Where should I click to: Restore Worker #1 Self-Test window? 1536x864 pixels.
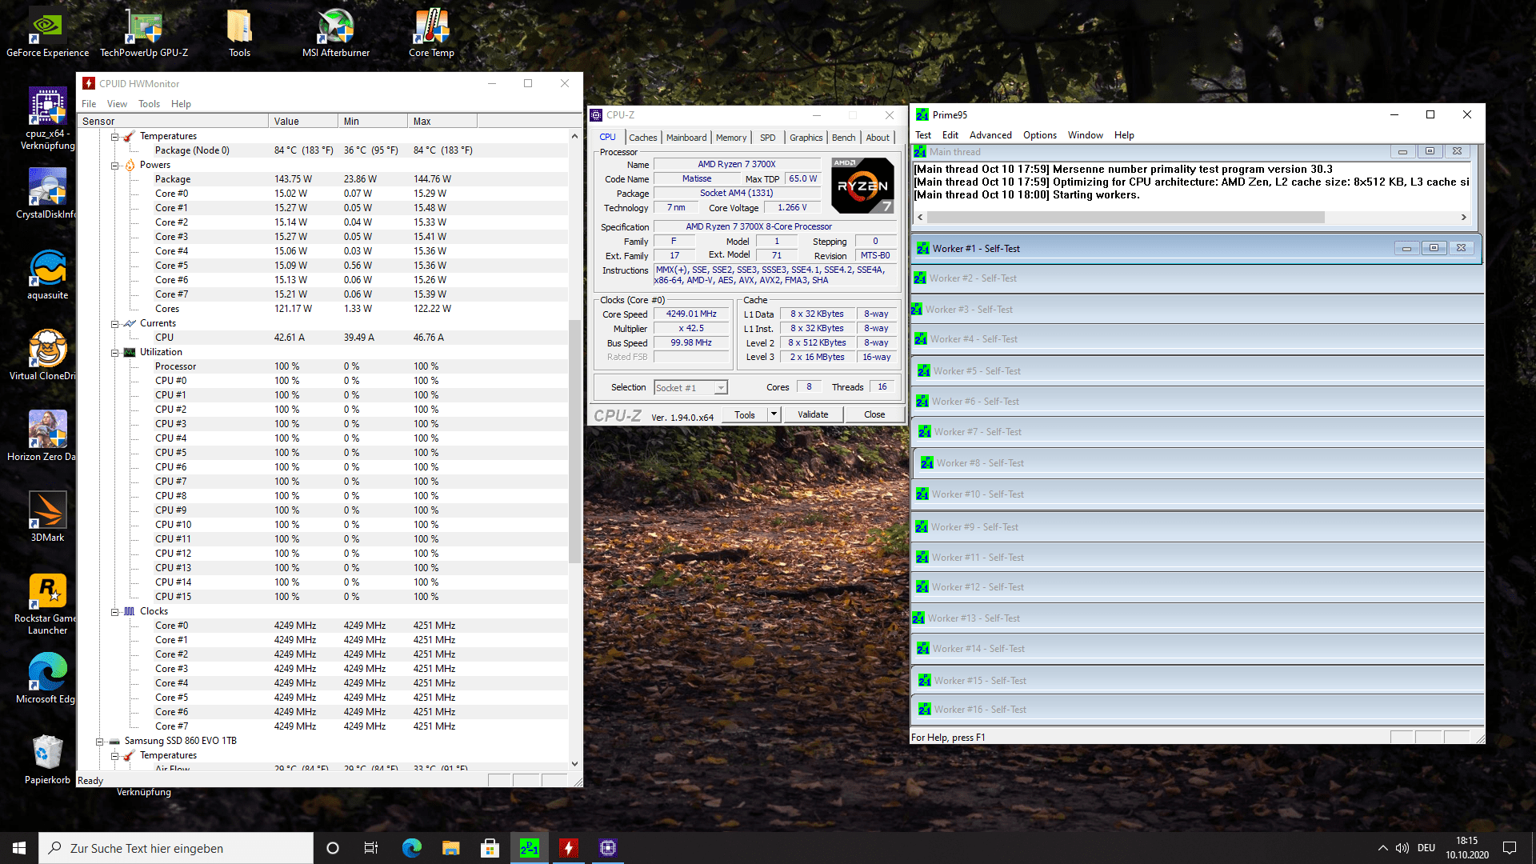pos(1434,248)
